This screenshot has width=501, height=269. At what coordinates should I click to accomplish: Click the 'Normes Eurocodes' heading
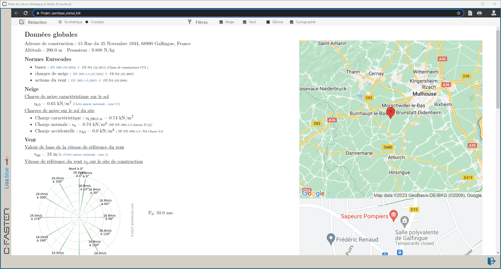tap(48, 59)
